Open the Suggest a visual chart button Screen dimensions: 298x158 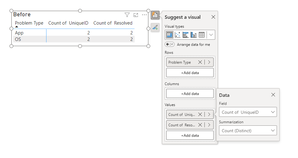point(155,15)
